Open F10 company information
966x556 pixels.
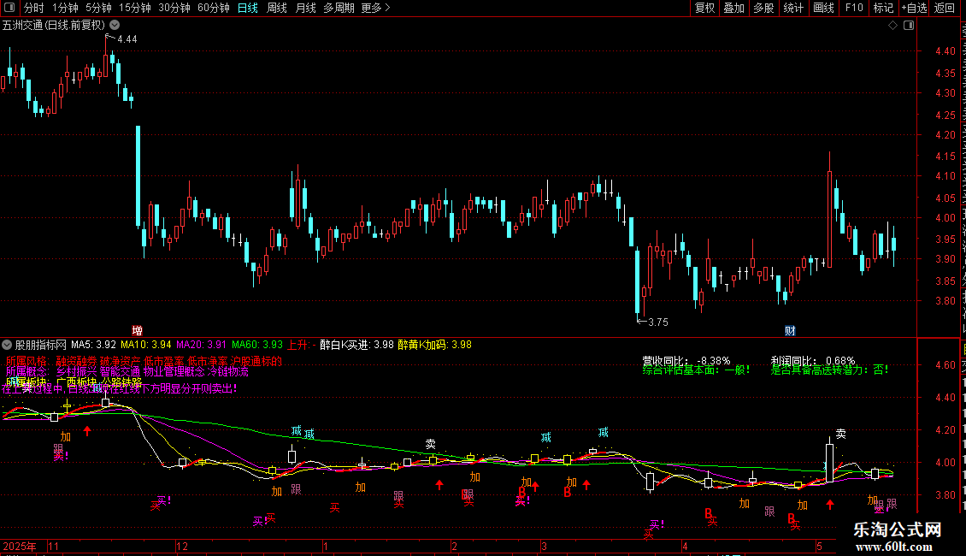(854, 8)
